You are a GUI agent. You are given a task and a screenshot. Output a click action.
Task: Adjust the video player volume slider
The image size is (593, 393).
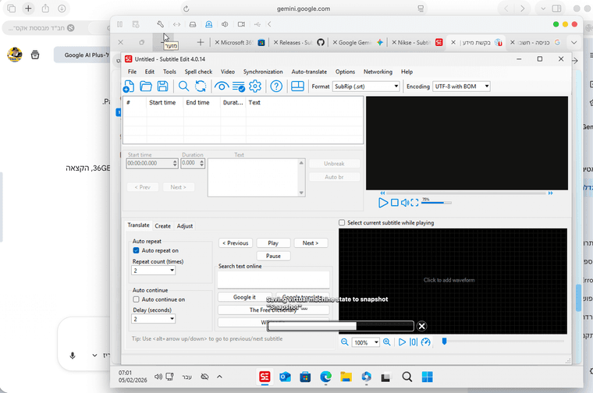coord(435,202)
